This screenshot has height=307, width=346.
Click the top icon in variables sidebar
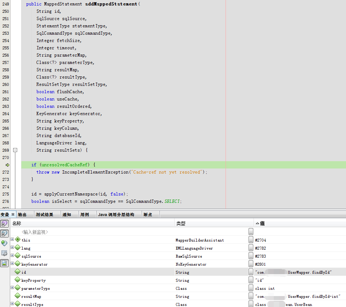tap(4, 224)
